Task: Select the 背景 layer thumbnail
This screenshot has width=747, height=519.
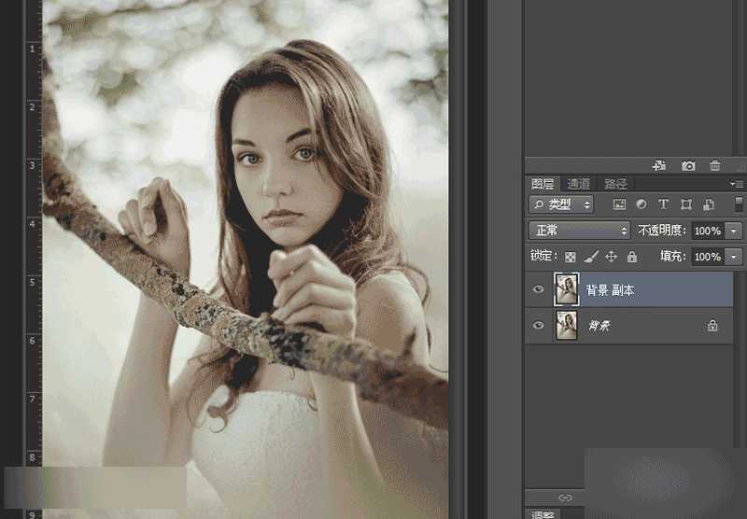Action: [x=567, y=325]
